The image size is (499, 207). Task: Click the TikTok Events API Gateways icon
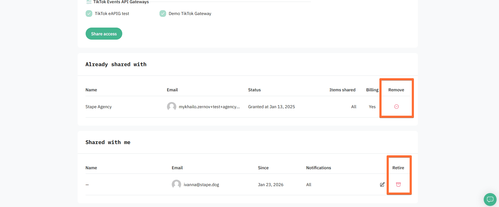(89, 2)
